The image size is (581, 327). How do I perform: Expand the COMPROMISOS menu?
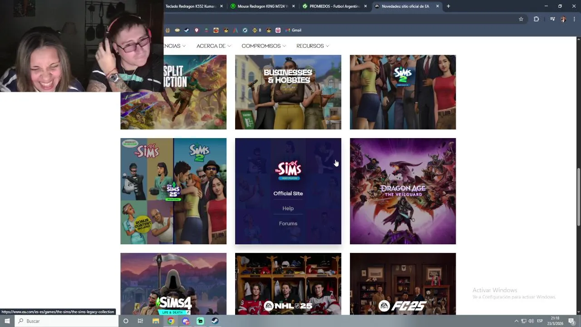264,46
